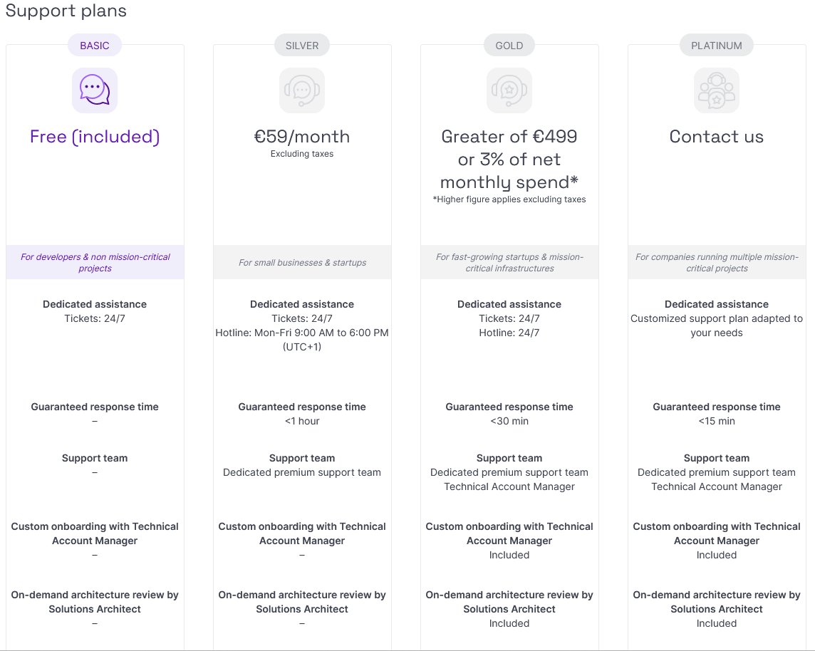Select the SILVER plan badge
The width and height of the screenshot is (815, 651).
pos(302,45)
